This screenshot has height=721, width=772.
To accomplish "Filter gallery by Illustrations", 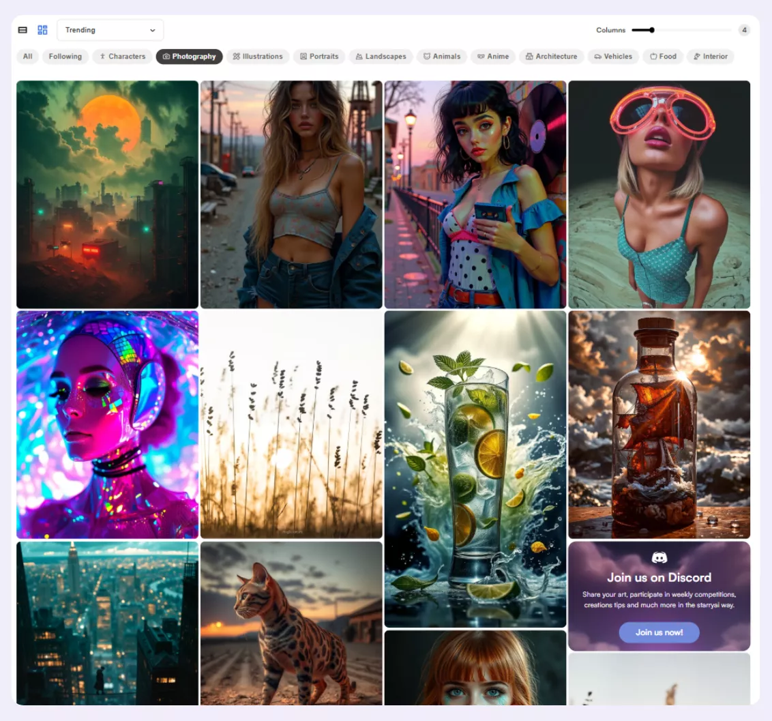I will pos(258,57).
